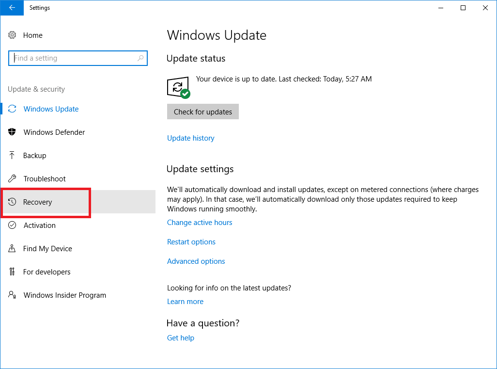The height and width of the screenshot is (369, 497).
Task: Open the Restart options link
Action: coord(191,242)
